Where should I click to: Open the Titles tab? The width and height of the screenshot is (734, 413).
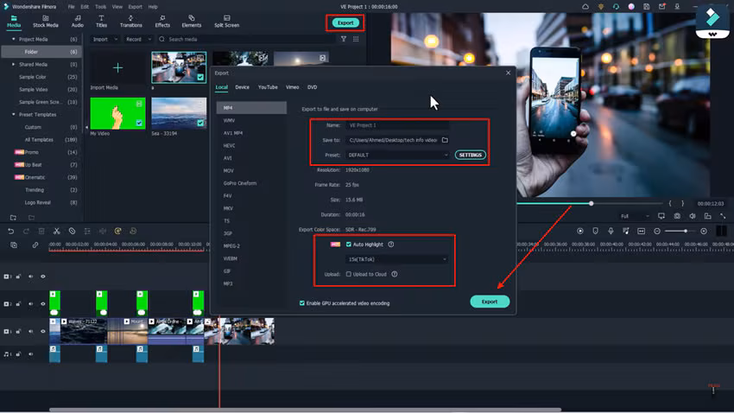[101, 21]
